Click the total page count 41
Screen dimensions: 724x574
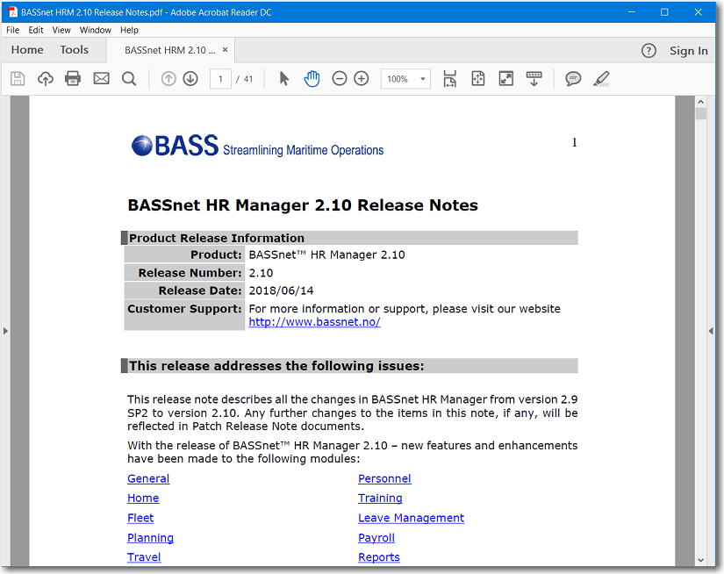point(248,79)
